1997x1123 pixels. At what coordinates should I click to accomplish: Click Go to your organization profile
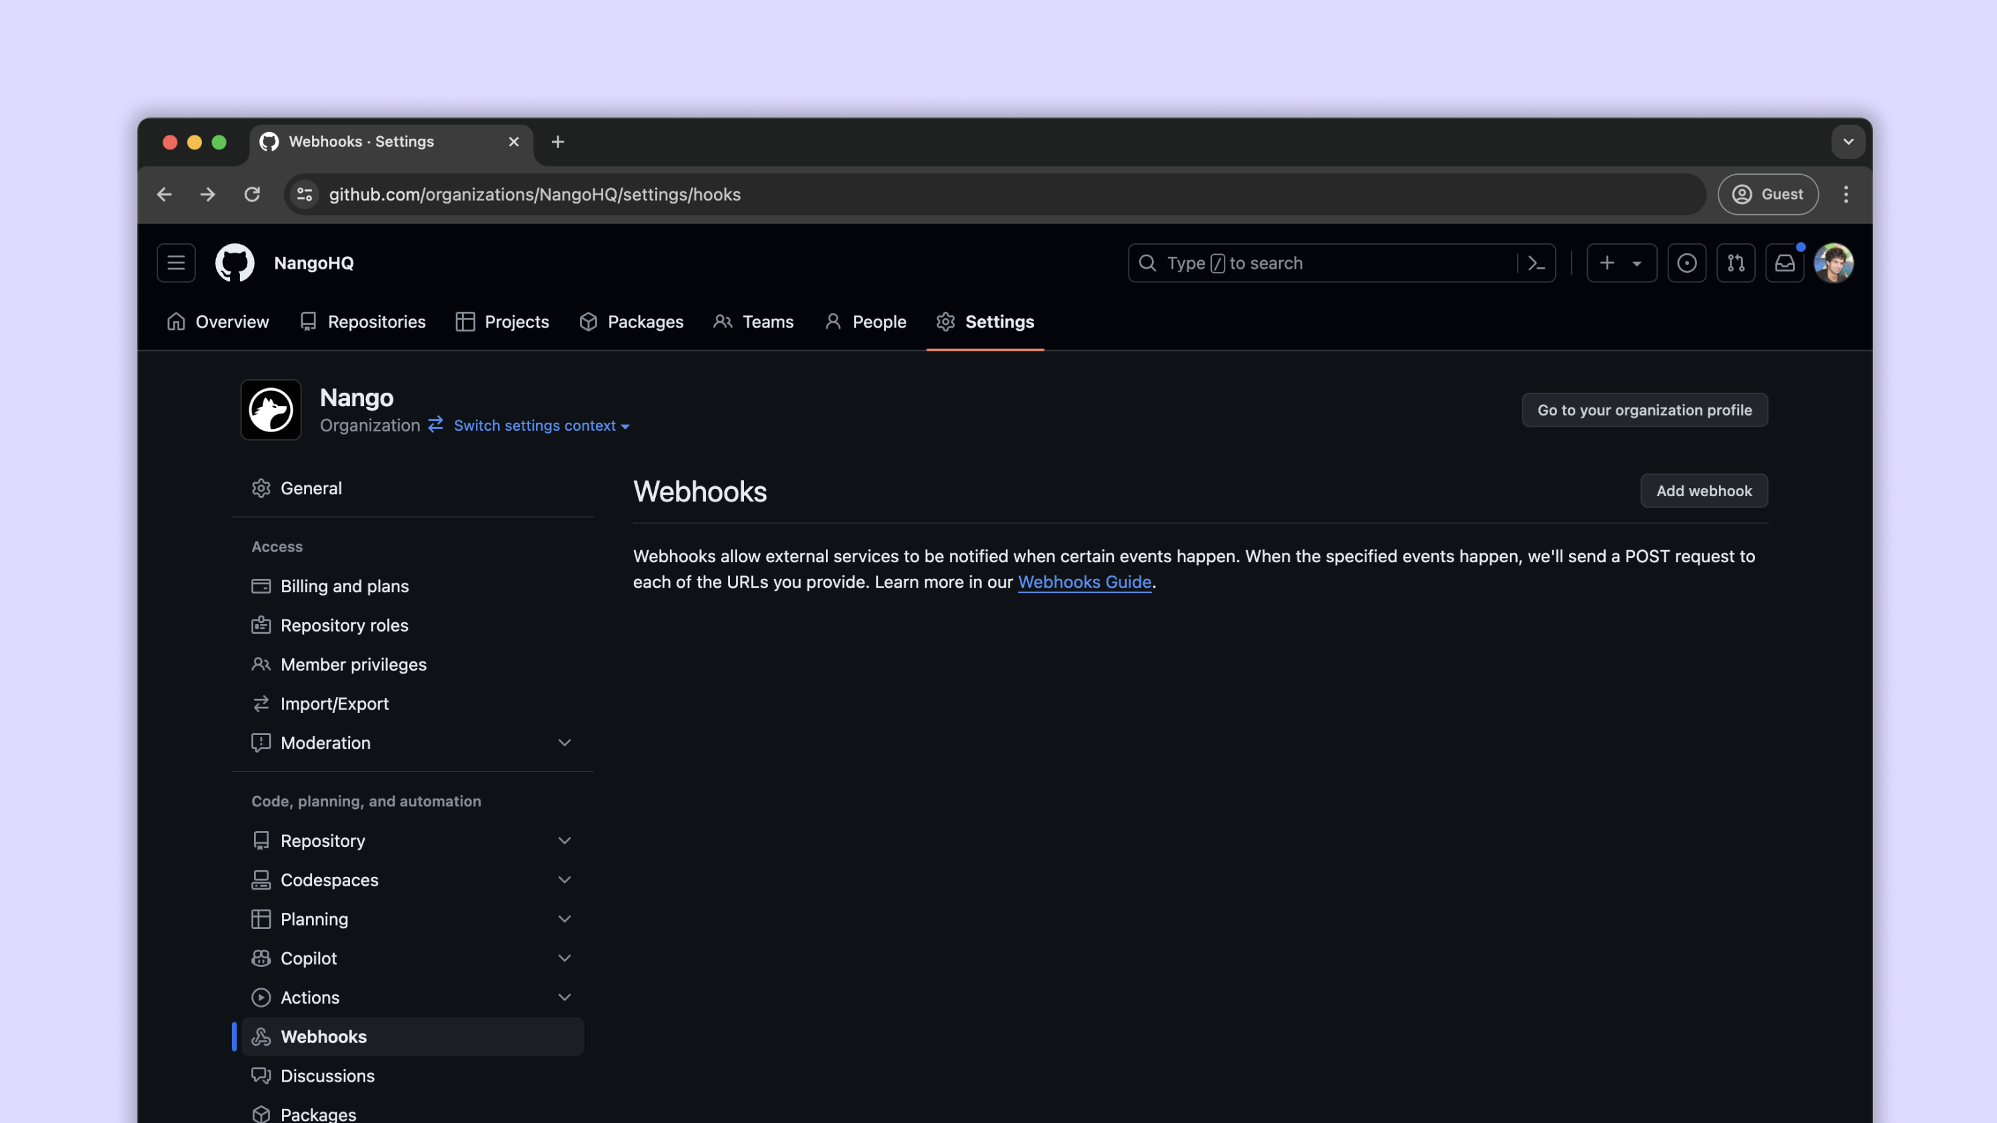point(1644,409)
